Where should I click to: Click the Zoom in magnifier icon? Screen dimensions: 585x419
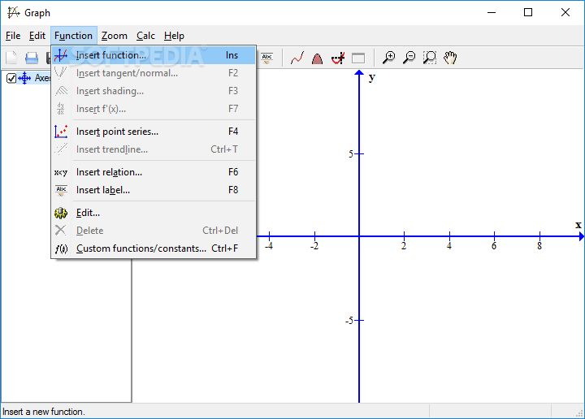pyautogui.click(x=388, y=58)
